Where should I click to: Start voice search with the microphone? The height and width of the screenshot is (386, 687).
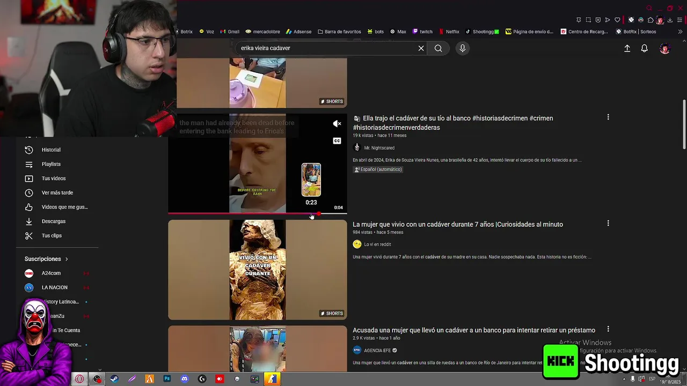(463, 48)
